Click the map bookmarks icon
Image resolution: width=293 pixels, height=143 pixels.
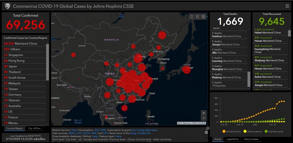(192, 17)
